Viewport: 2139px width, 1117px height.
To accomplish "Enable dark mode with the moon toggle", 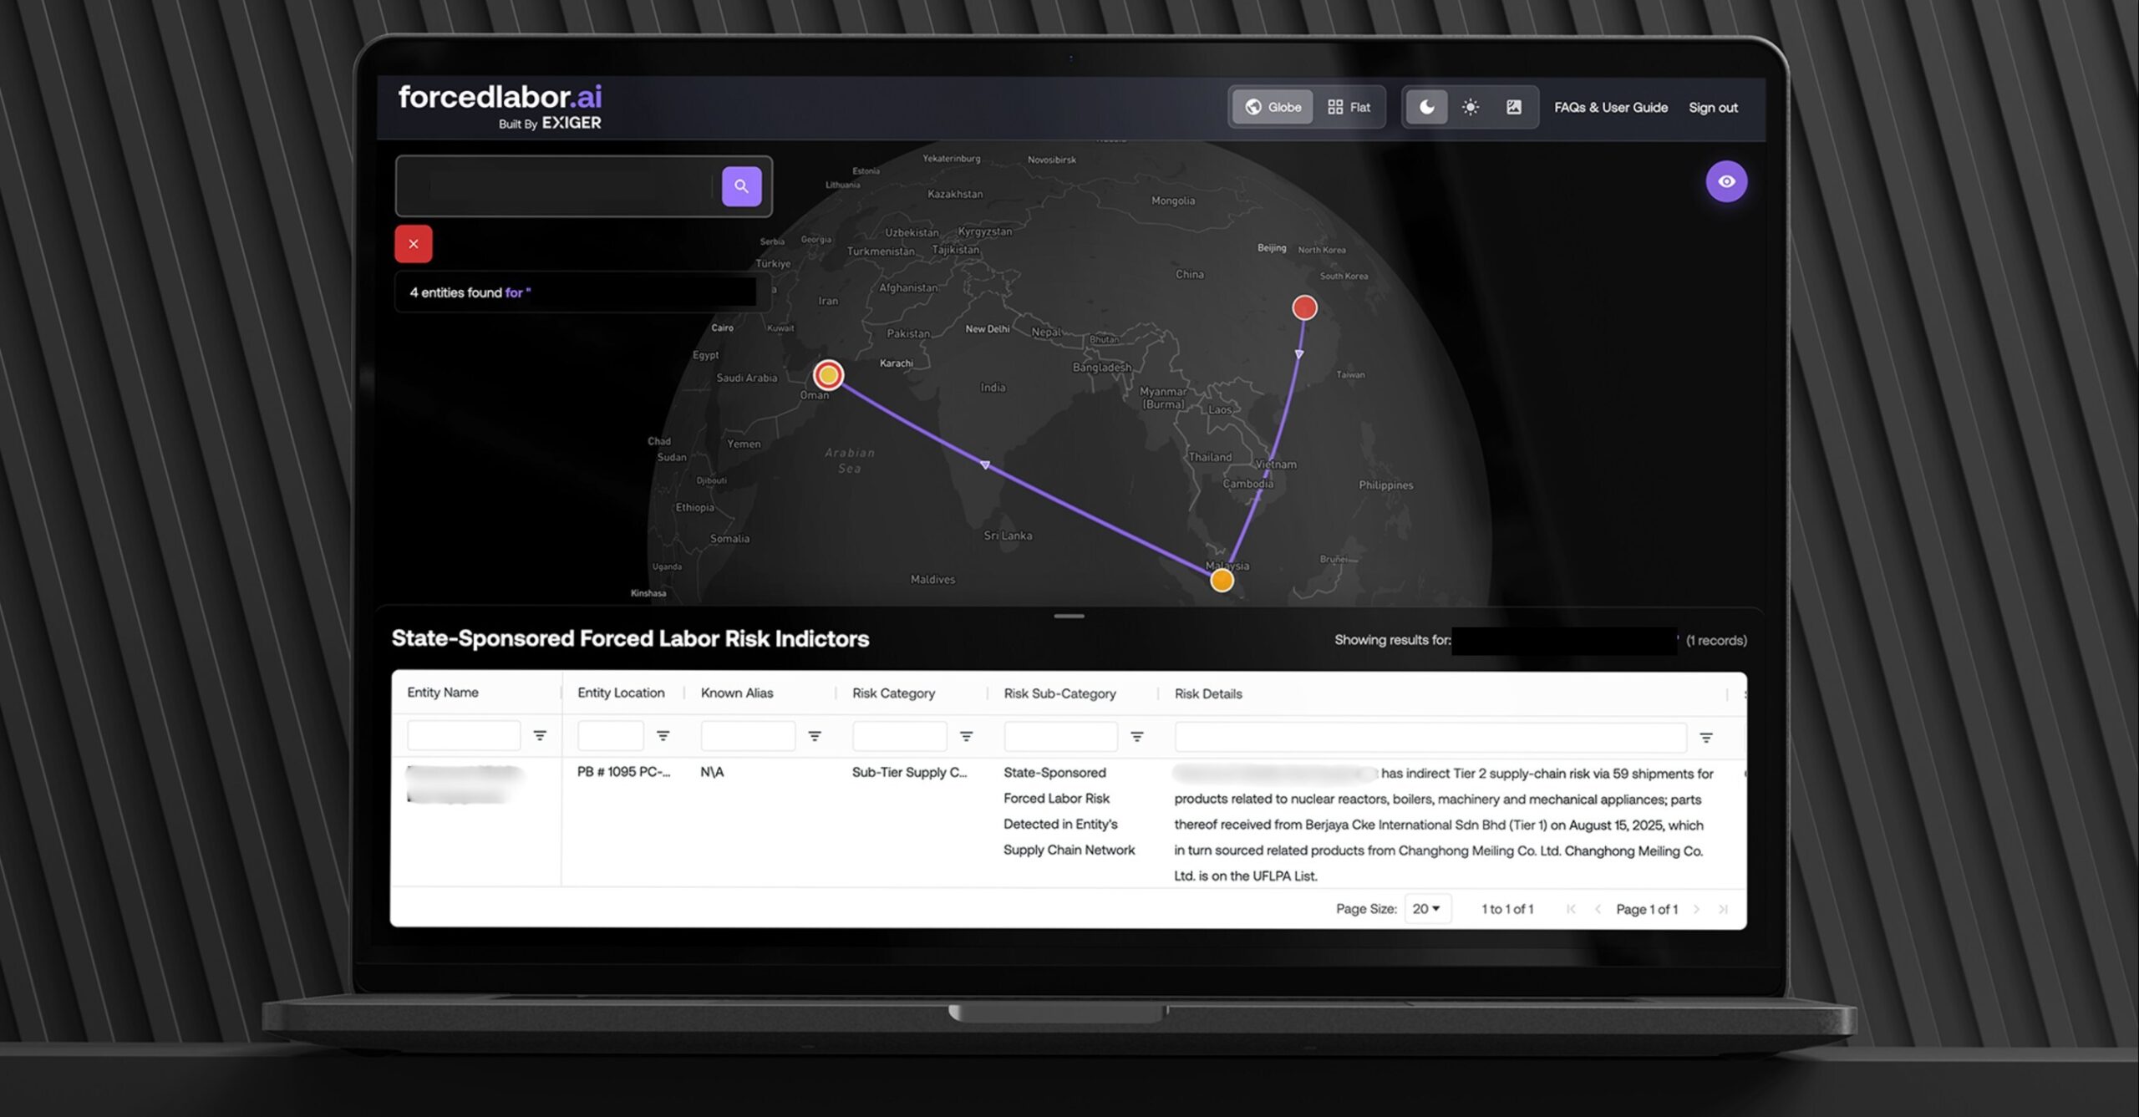I will pos(1425,106).
